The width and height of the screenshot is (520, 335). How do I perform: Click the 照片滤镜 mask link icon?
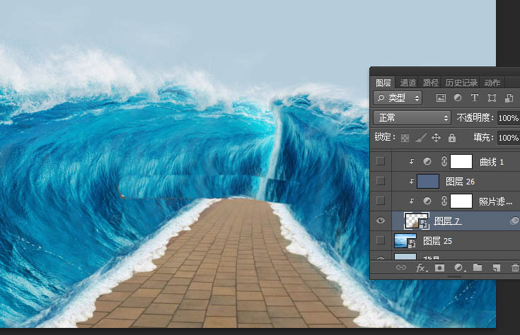[444, 201]
